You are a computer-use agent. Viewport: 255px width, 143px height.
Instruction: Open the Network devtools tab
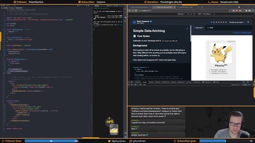pos(158,82)
